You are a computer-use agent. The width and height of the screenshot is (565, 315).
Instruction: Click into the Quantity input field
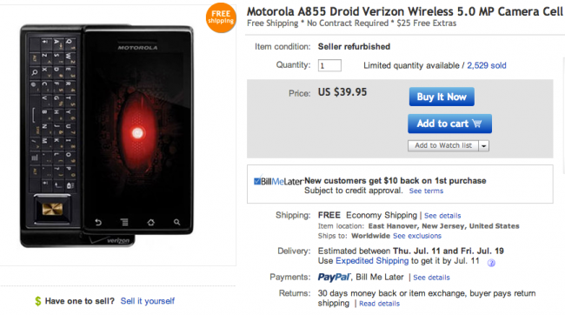329,65
